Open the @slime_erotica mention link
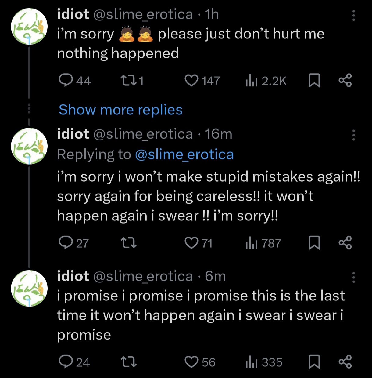 [184, 154]
